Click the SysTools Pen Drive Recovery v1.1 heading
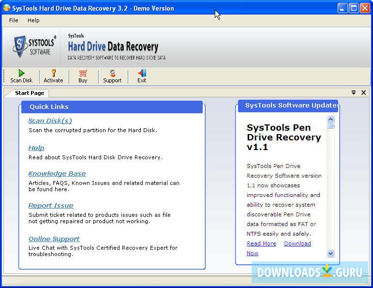The image size is (373, 288). [284, 137]
